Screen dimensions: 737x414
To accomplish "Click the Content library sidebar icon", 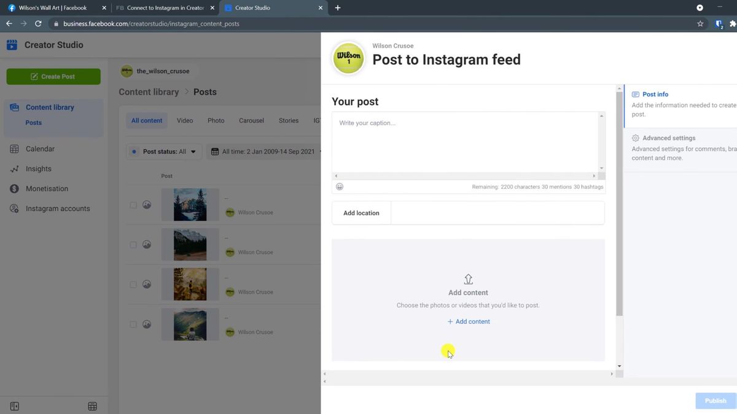I will coord(14,107).
